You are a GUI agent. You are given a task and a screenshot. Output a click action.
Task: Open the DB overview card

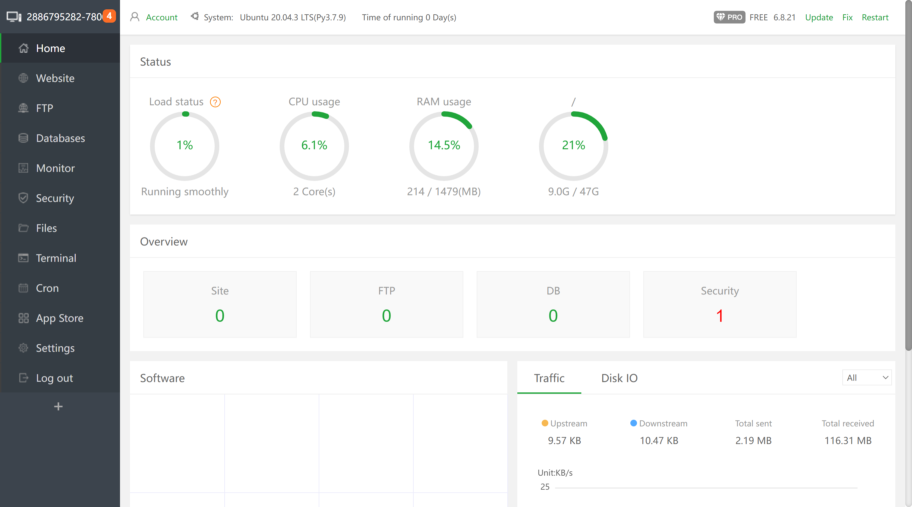point(553,304)
